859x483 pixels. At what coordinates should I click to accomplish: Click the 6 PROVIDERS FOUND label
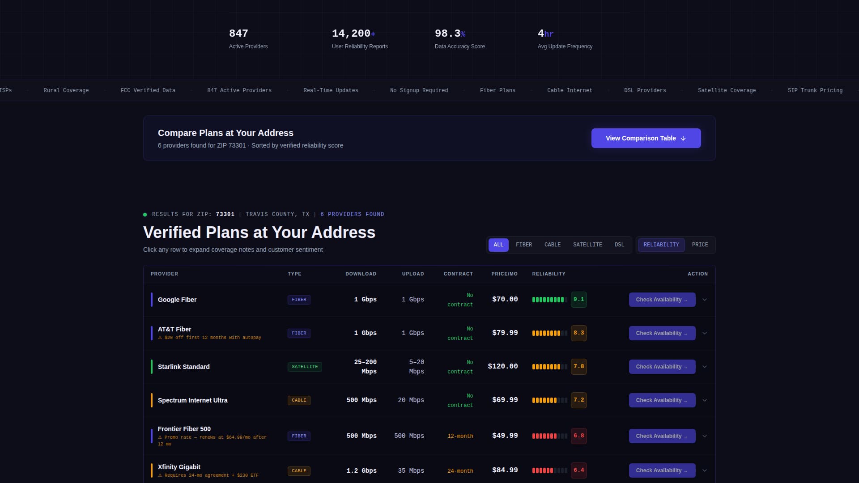point(352,214)
